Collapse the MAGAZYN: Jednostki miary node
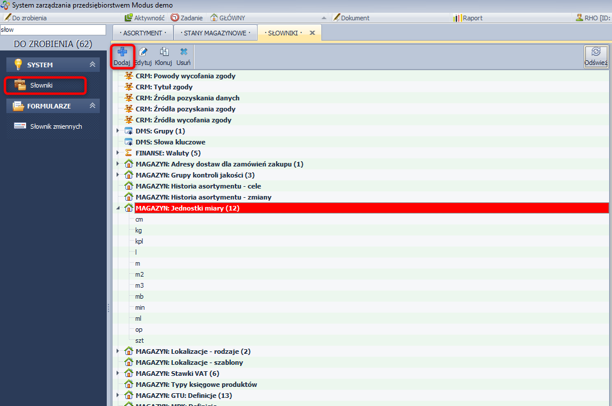Screen dimensions: 612x406 click(x=118, y=208)
